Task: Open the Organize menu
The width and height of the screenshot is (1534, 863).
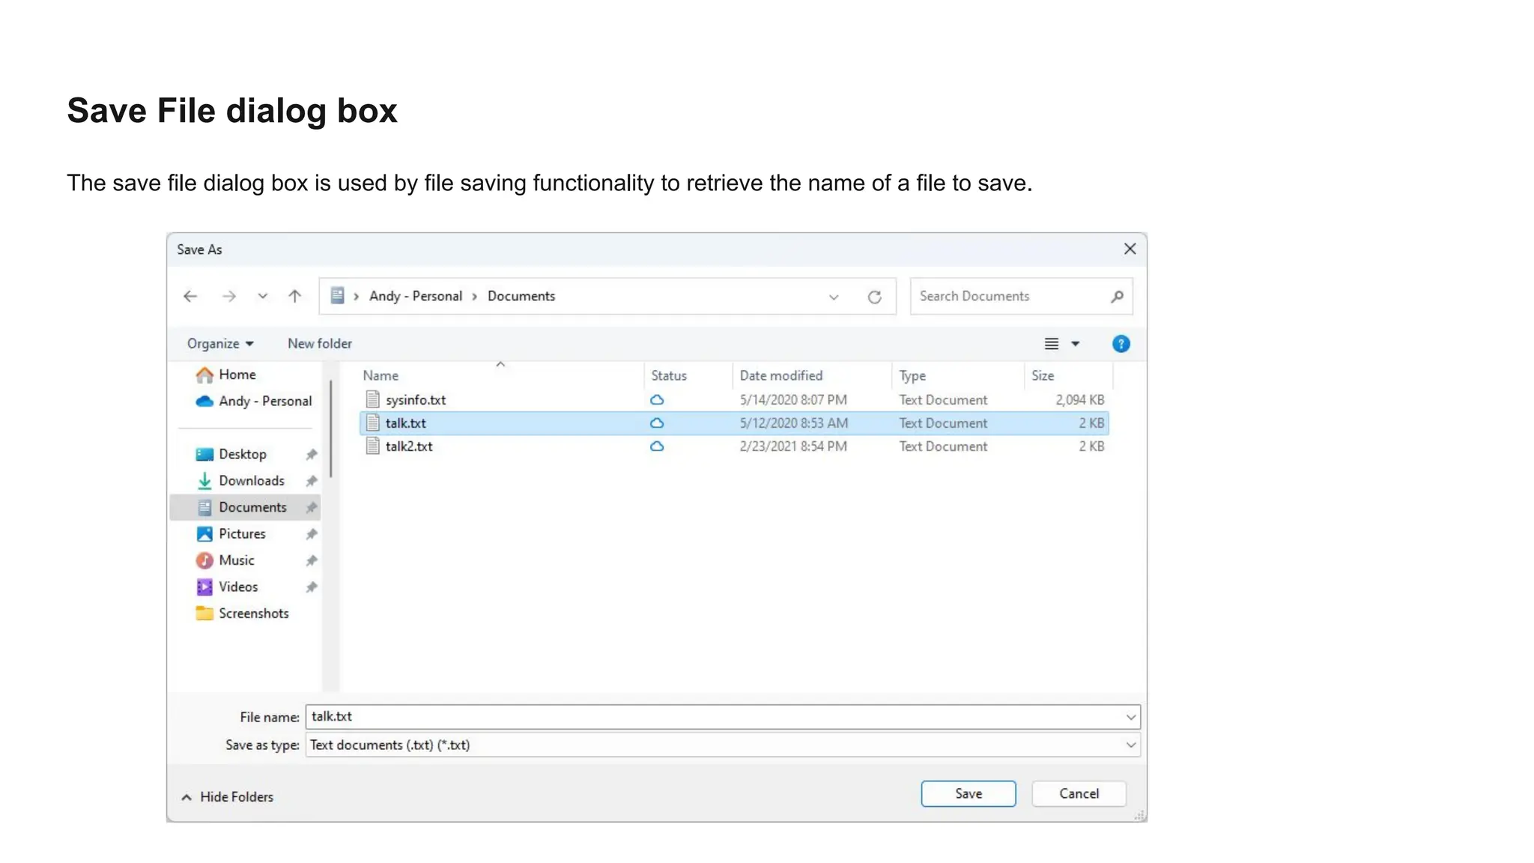Action: pyautogui.click(x=220, y=344)
